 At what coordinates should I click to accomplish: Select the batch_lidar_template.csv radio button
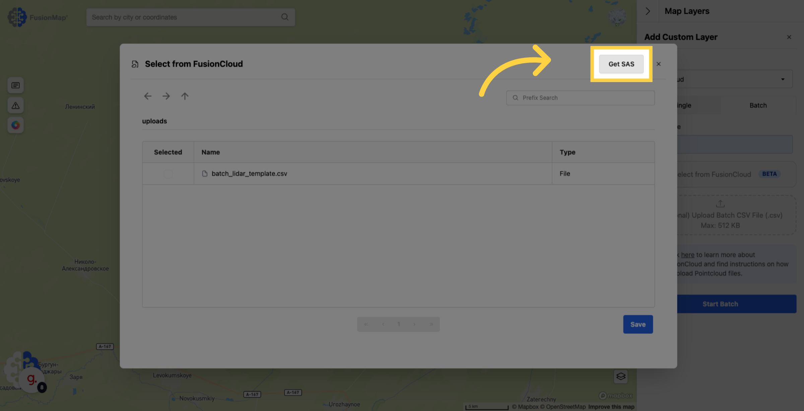tap(168, 174)
